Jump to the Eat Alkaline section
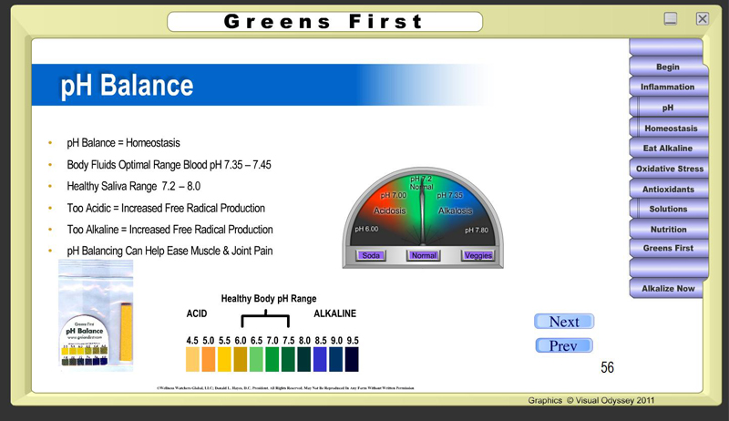This screenshot has width=729, height=421. click(667, 149)
